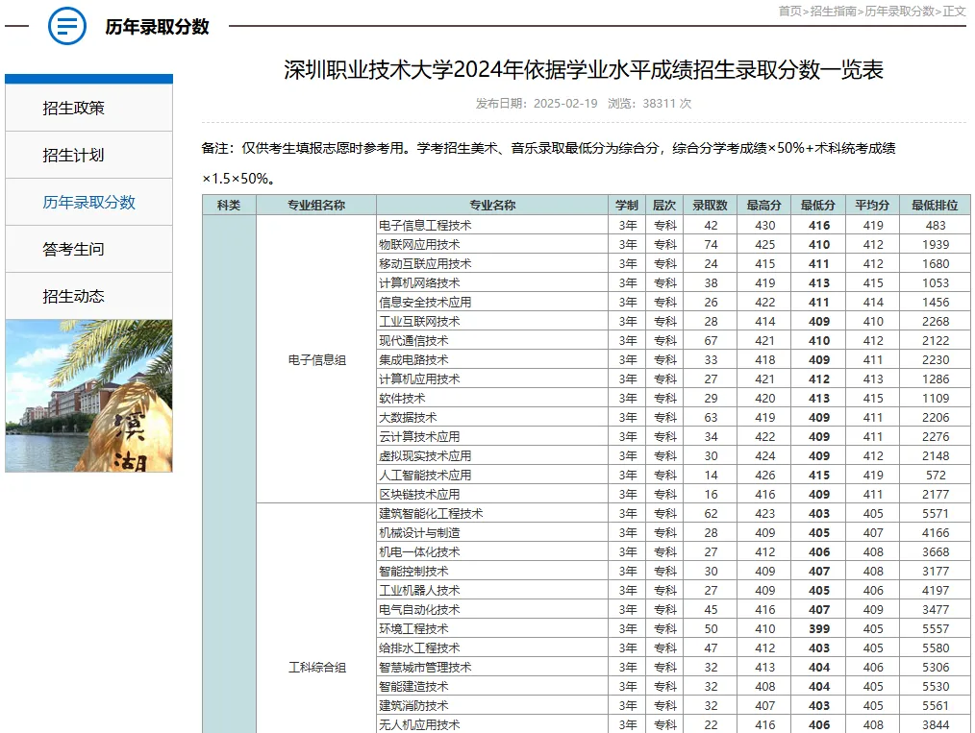The width and height of the screenshot is (975, 733).
Task: Select the 环境工程技术 major name
Action: [x=413, y=629]
